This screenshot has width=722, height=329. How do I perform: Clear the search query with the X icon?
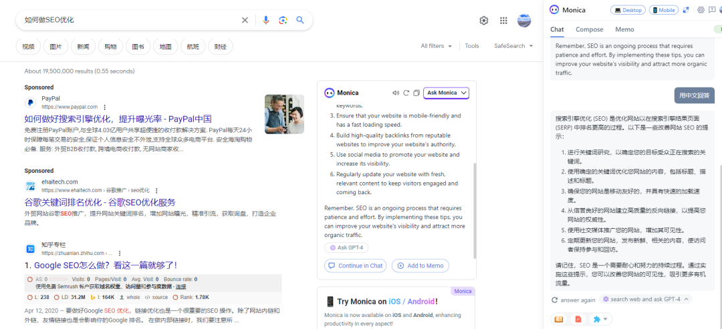click(245, 20)
